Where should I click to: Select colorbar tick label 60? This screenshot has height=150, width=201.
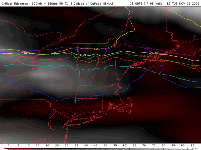(x=125, y=145)
